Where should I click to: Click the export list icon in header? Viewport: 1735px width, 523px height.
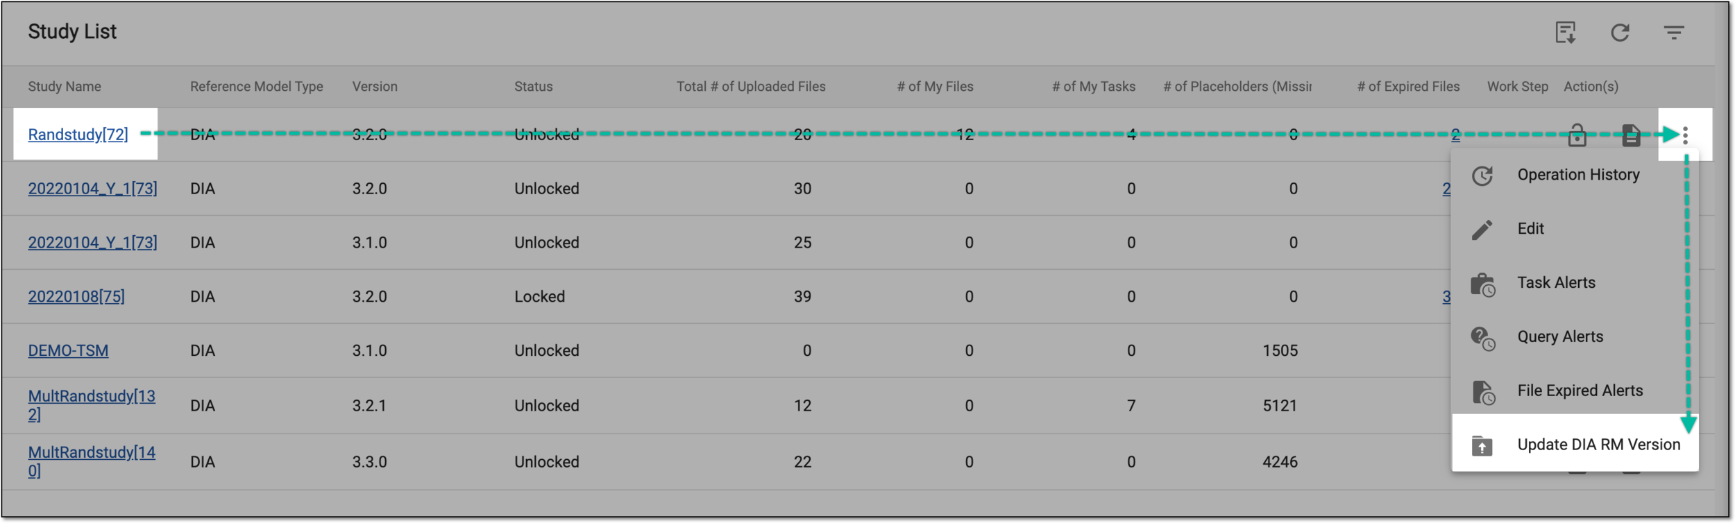pos(1566,33)
